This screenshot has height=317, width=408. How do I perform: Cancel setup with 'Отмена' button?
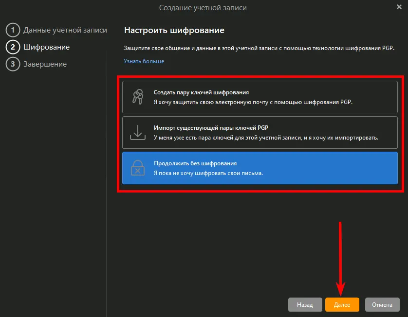[382, 305]
